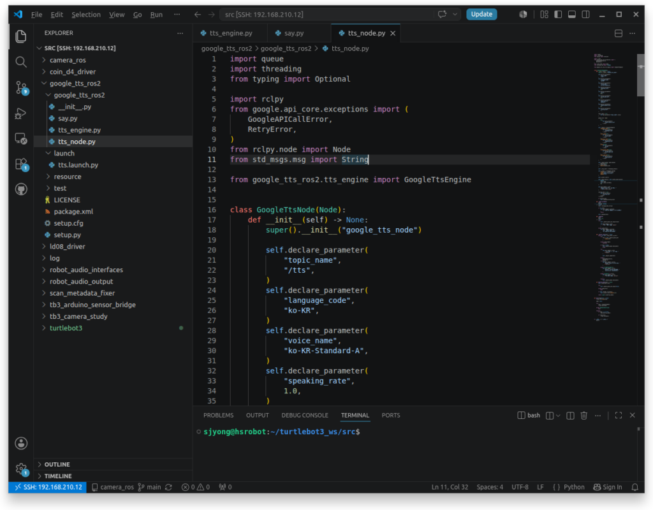
Task: Open the GitHub view in activity bar
Action: point(21,189)
